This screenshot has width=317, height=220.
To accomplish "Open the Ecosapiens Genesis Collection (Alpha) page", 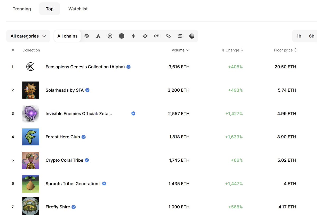I will point(85,67).
